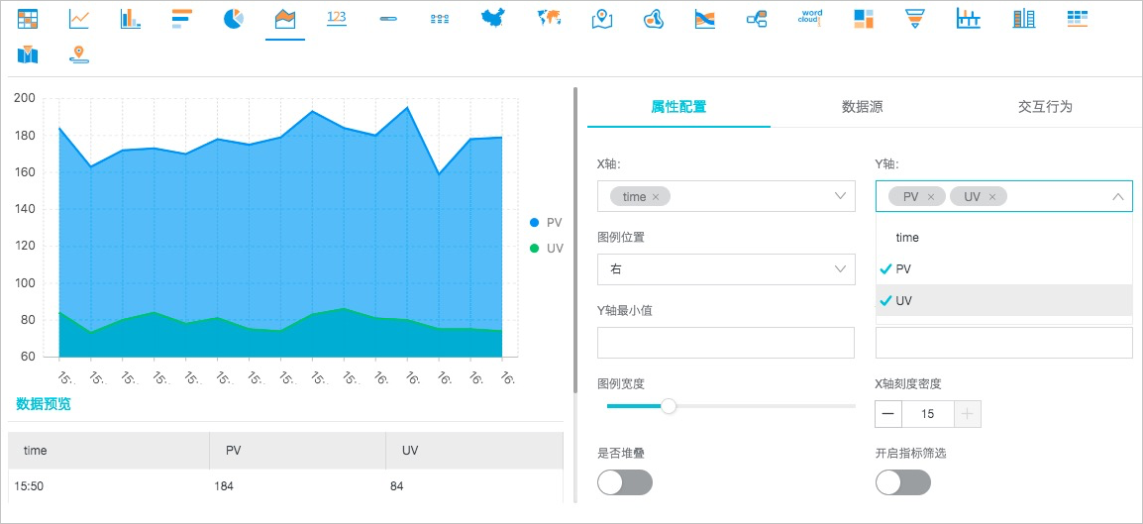The height and width of the screenshot is (524, 1143).
Task: Check the time option in Y轴 list
Action: click(1003, 238)
